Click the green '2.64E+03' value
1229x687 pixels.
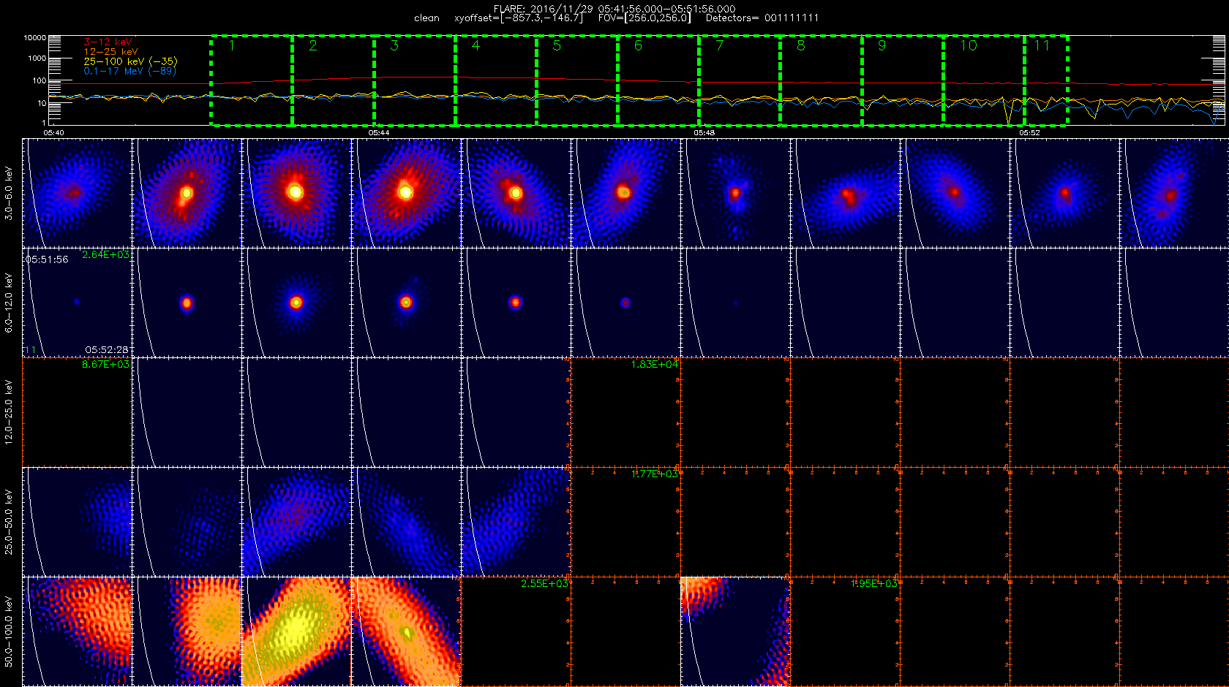tap(105, 255)
